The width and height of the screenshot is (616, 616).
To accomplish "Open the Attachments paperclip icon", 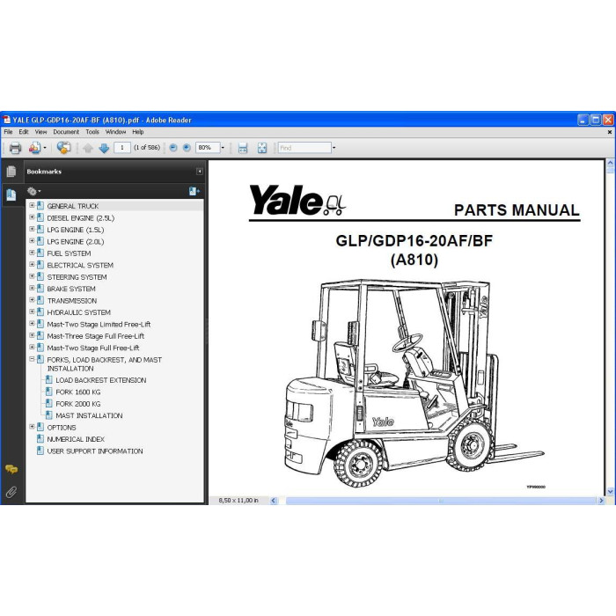I will (x=11, y=492).
